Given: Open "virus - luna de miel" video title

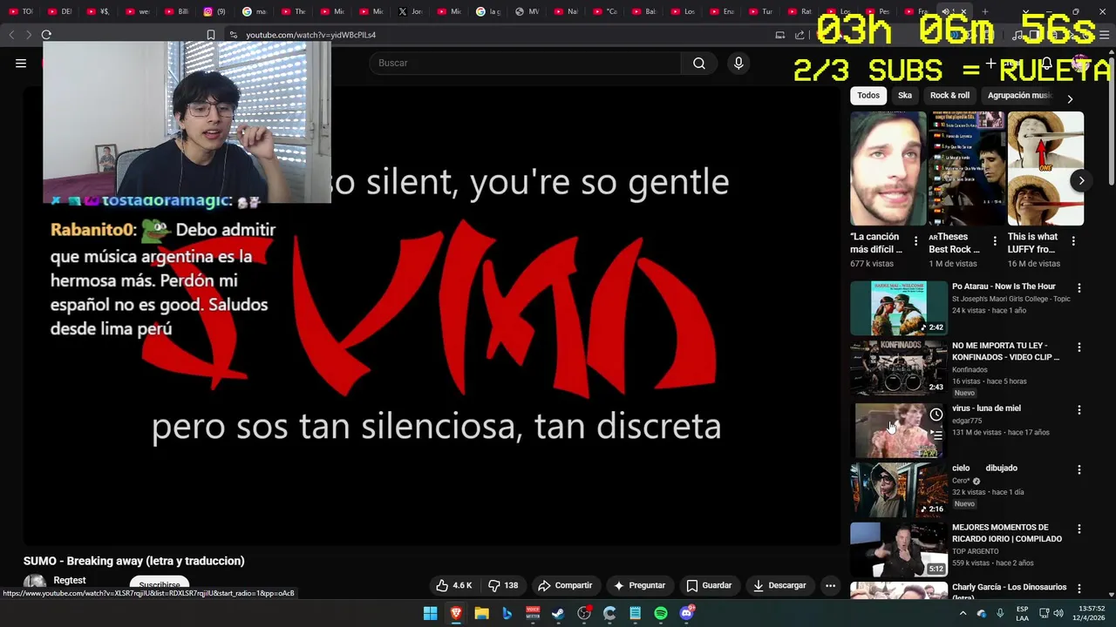Looking at the screenshot, I should (986, 408).
